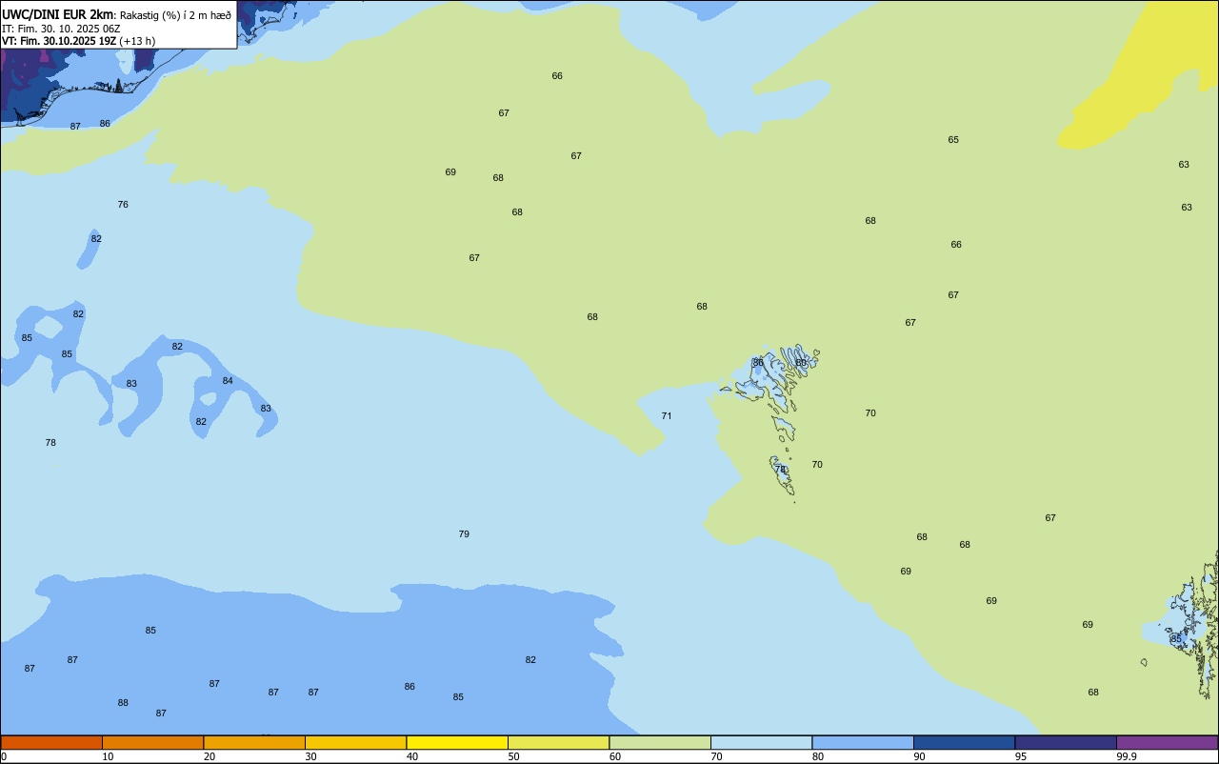Screen dimensions: 1219x764
Task: Click the dark blue 90–95 legend swatch
Action: [x=964, y=742]
